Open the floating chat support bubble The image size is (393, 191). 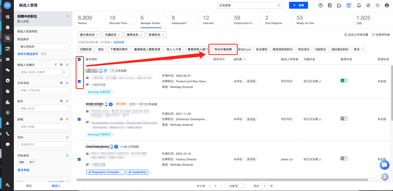(x=384, y=165)
